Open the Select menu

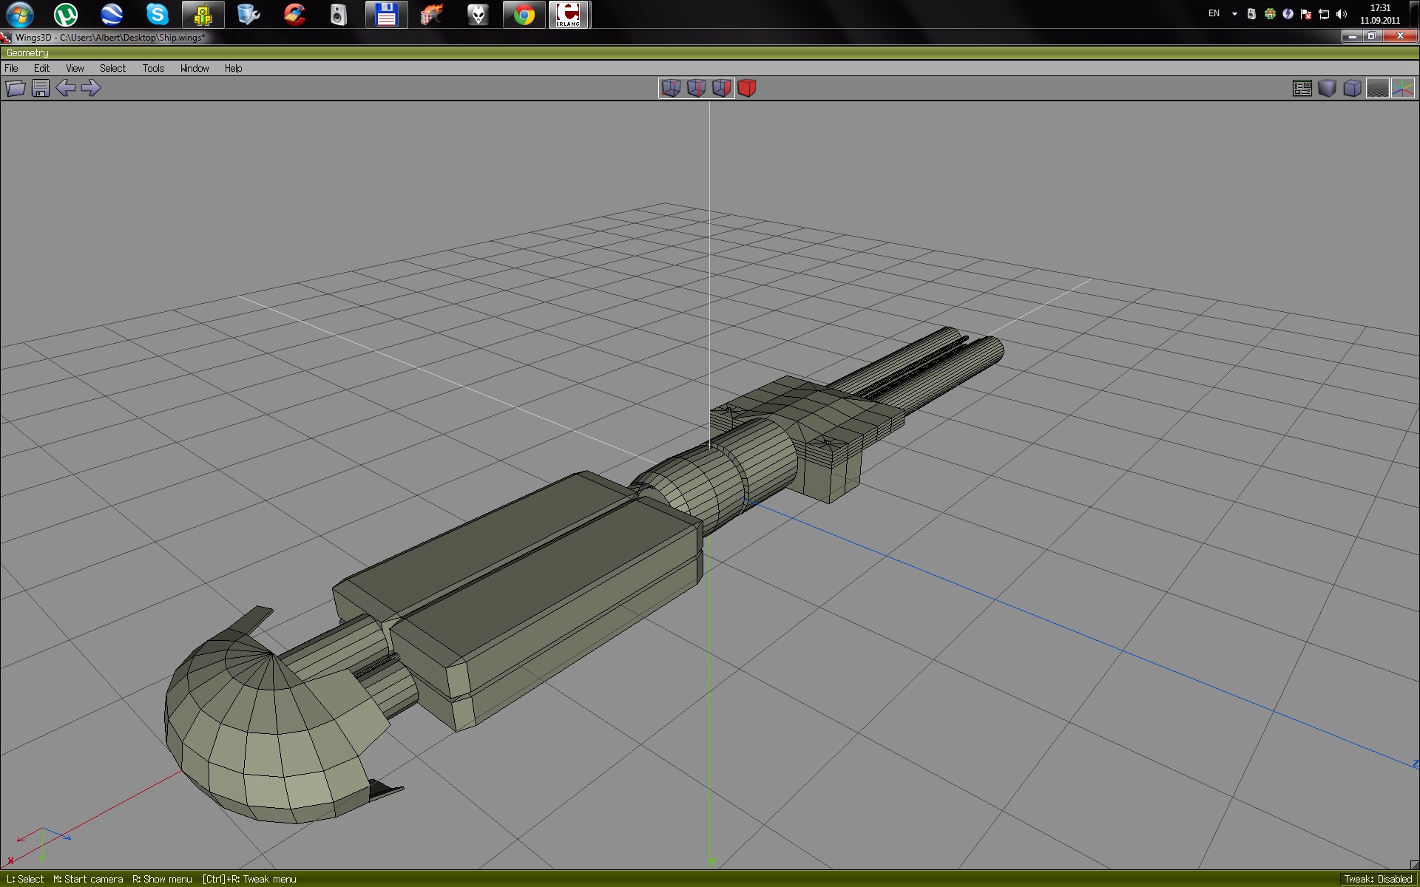coord(112,68)
